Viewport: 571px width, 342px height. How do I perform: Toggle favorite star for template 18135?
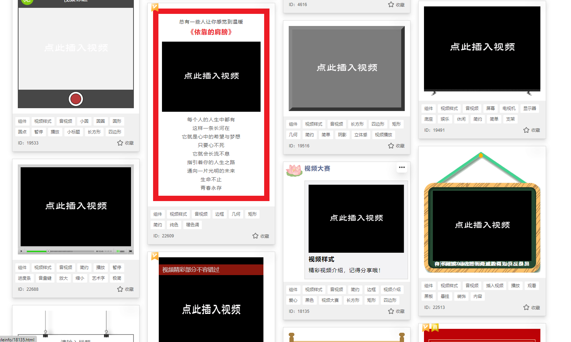[x=391, y=311]
